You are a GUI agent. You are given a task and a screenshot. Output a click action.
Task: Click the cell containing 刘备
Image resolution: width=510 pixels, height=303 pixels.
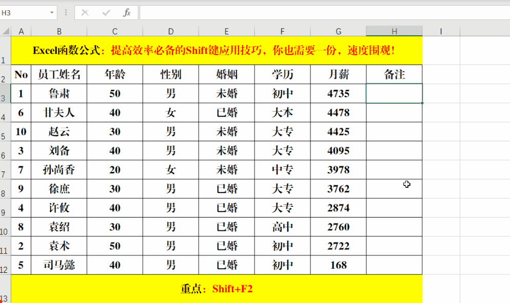tap(59, 150)
